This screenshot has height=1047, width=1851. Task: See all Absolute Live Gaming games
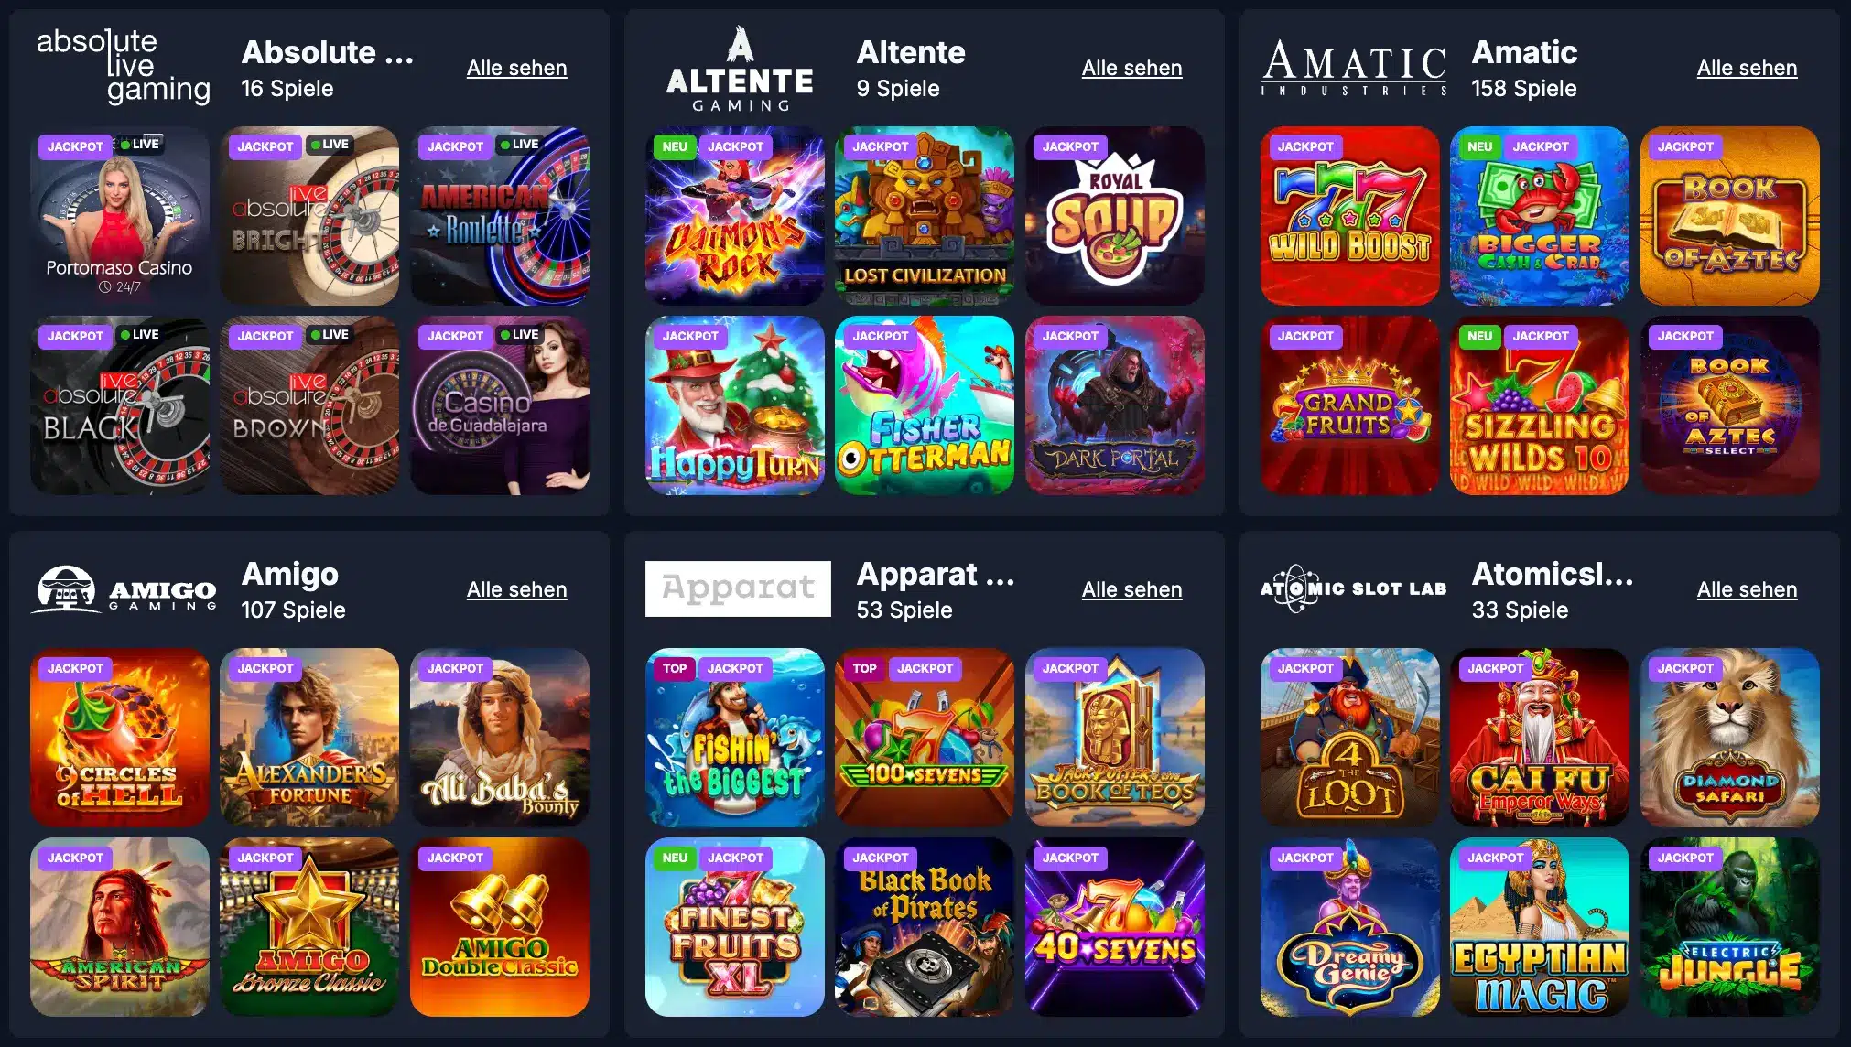click(517, 68)
